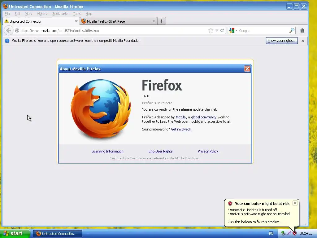
Task: Click into the URL address field
Action: click(x=113, y=31)
